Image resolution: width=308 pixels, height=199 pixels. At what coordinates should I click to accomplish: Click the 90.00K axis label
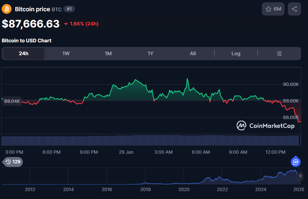(291, 84)
